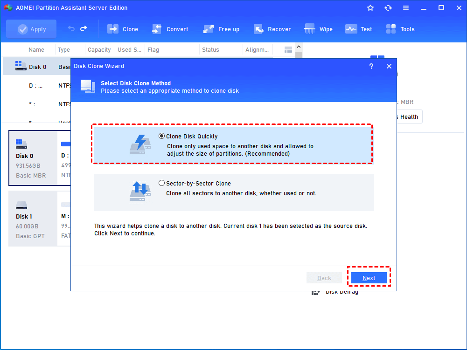
Task: Click the scroll up arrow of partition list
Action: click(x=299, y=47)
